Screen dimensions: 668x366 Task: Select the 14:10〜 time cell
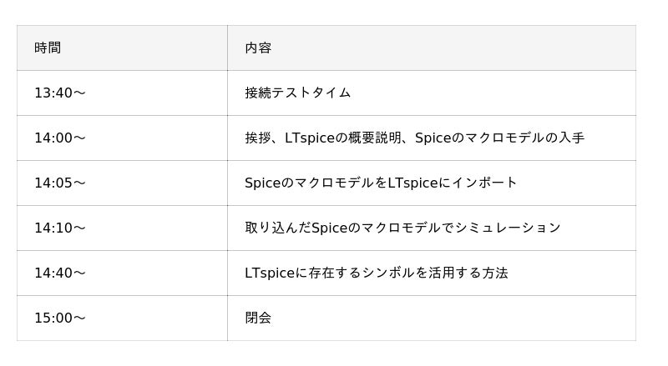59,228
